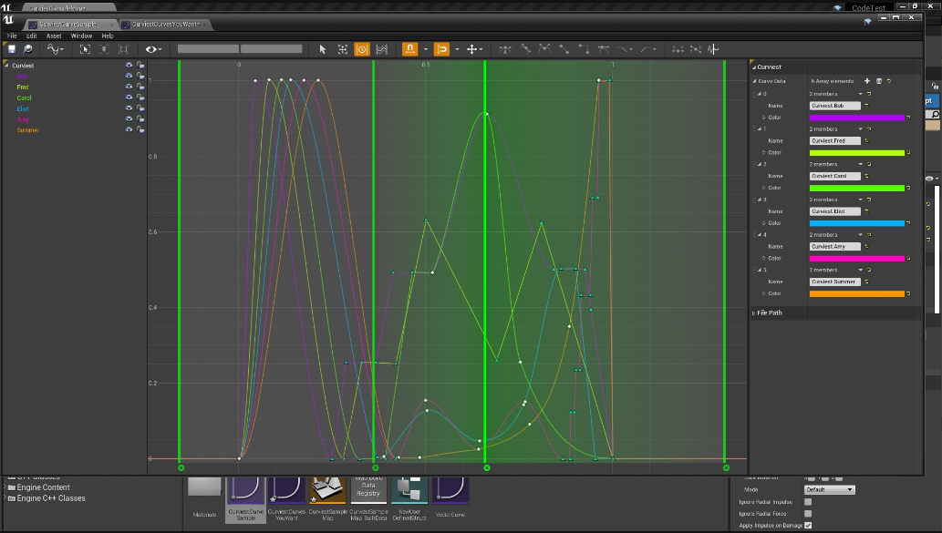Image resolution: width=942 pixels, height=533 pixels.
Task: Set auto tangent interpolation
Action: click(505, 49)
